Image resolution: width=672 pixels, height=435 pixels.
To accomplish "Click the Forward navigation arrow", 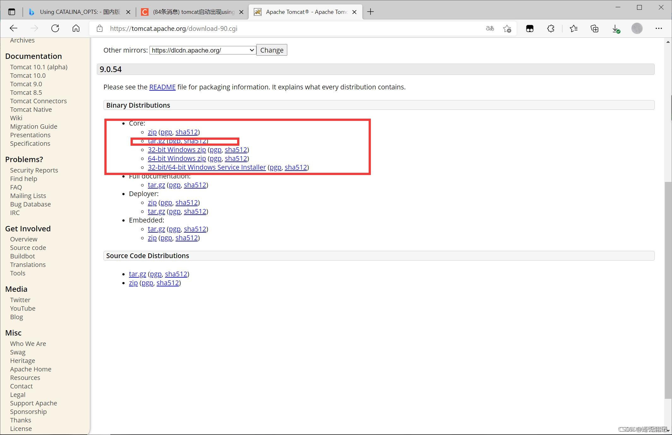I will (34, 28).
